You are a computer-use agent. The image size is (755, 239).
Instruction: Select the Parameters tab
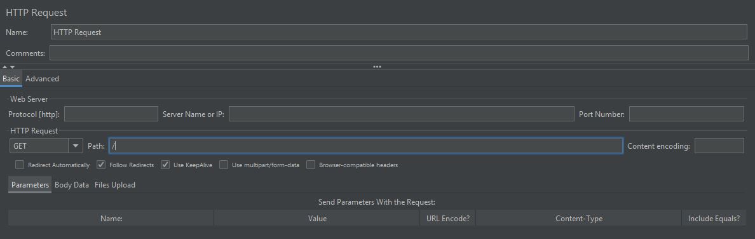pyautogui.click(x=30, y=185)
